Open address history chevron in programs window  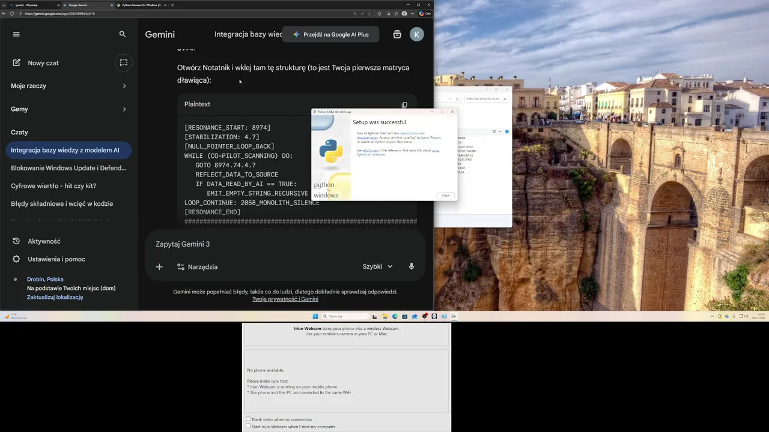point(450,99)
